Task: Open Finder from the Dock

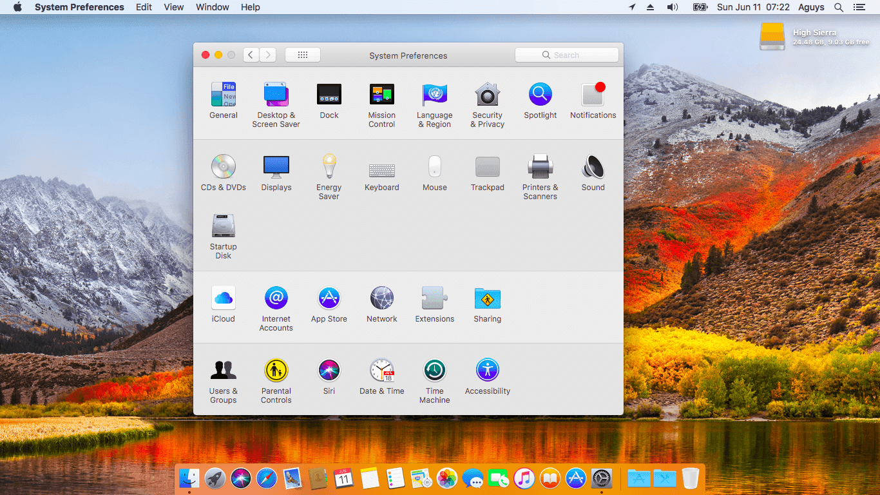Action: (189, 478)
